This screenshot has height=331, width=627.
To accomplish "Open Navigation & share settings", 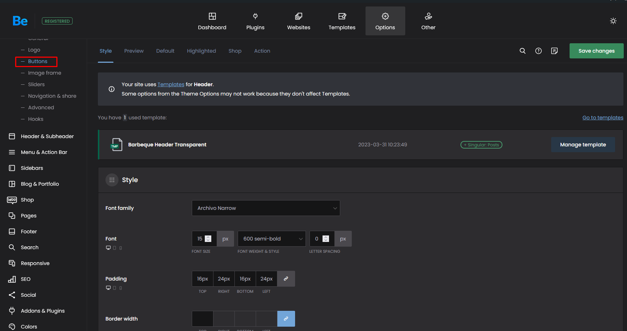I will pyautogui.click(x=52, y=96).
